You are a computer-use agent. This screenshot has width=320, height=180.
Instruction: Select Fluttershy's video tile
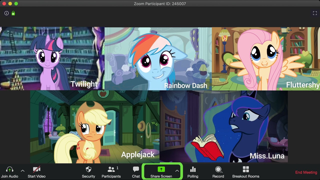click(x=266, y=58)
